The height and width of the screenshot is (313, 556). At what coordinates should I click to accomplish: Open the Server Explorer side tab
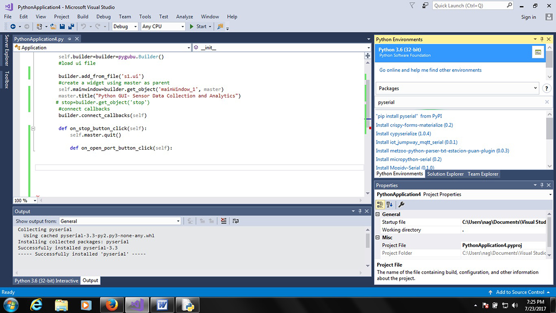tap(6, 51)
